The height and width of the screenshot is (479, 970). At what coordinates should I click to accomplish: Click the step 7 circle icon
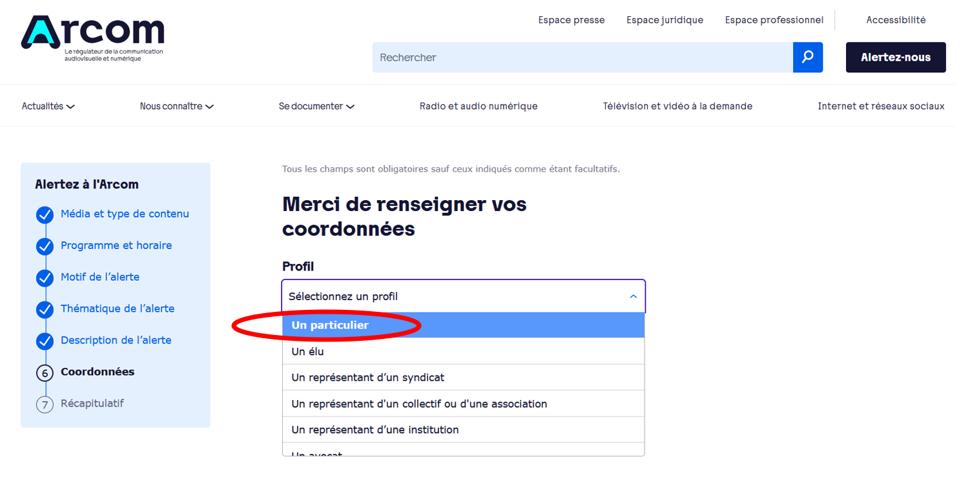click(45, 405)
